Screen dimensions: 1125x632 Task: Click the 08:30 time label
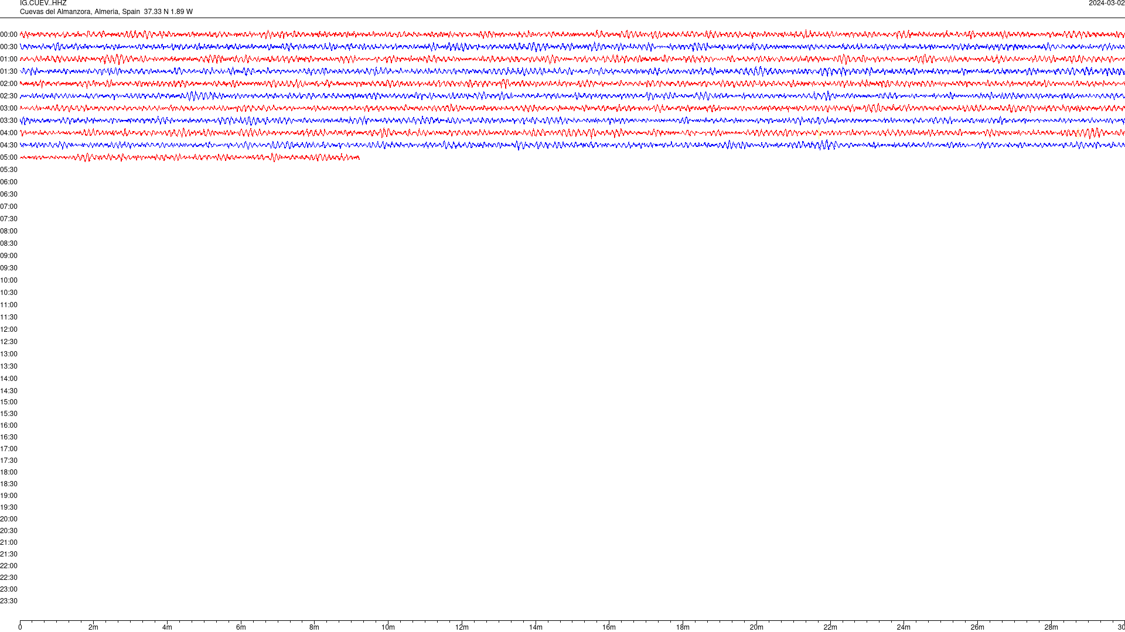(9, 243)
